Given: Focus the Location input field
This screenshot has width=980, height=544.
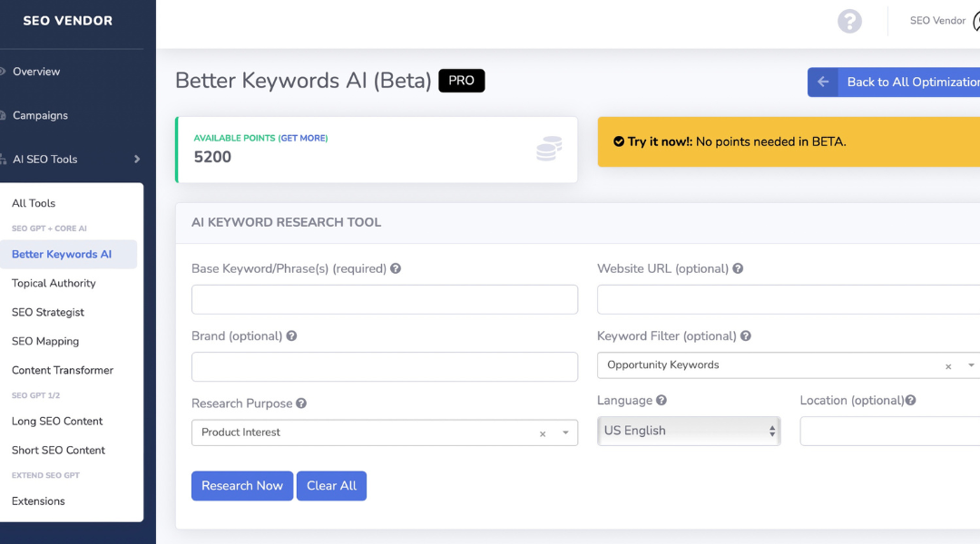Looking at the screenshot, I should pos(890,432).
